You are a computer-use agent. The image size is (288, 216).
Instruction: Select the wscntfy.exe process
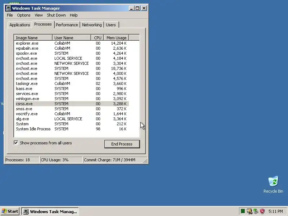pos(72,114)
